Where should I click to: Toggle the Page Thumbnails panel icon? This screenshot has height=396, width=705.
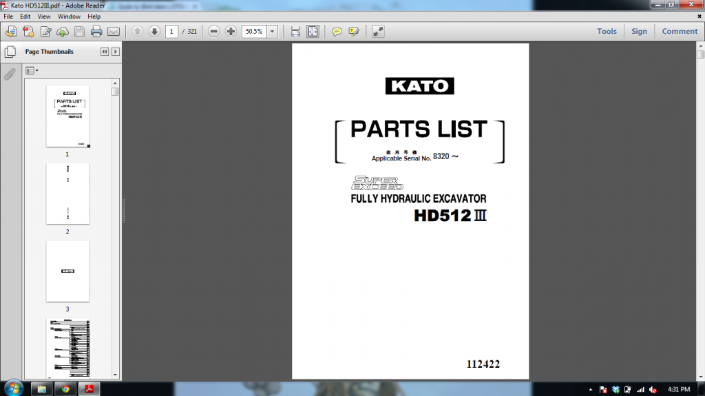point(10,52)
